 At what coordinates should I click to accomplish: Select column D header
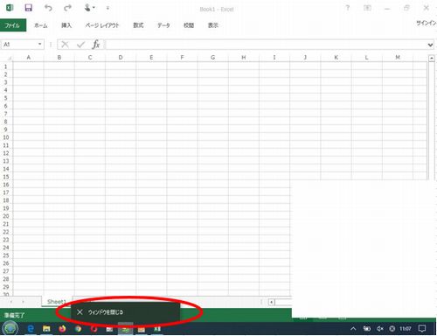(x=121, y=58)
